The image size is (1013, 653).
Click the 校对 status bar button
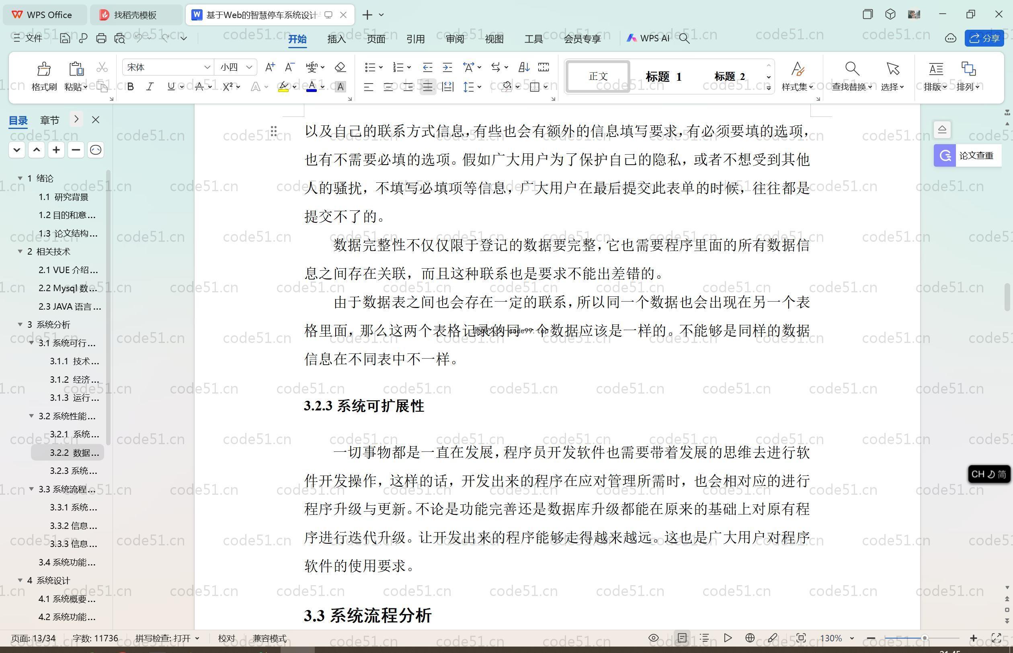[226, 638]
